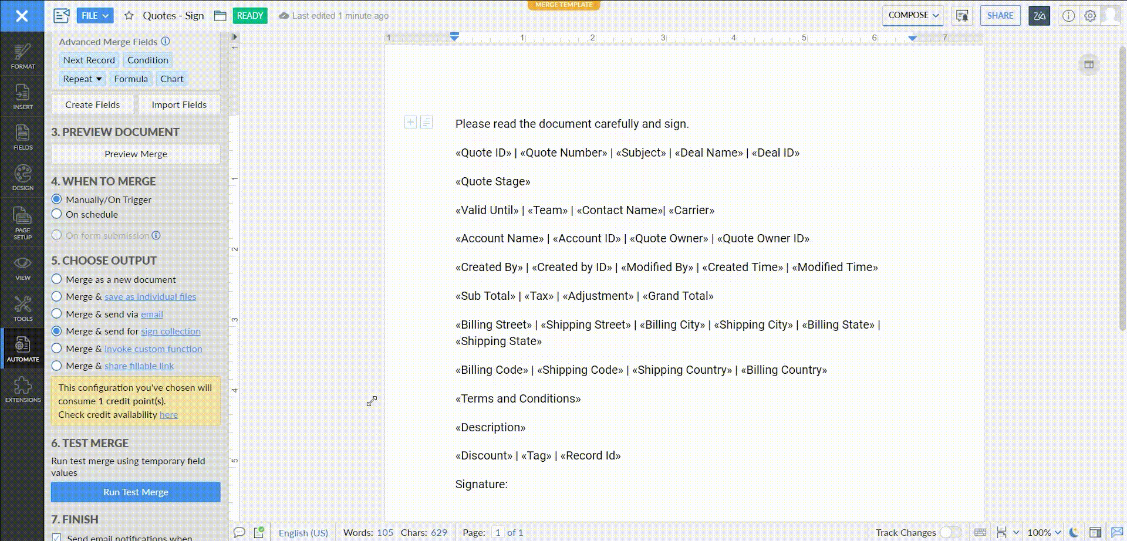Screen dimensions: 1127x541
Task: Toggle night mode moon icon
Action: (1074, 532)
